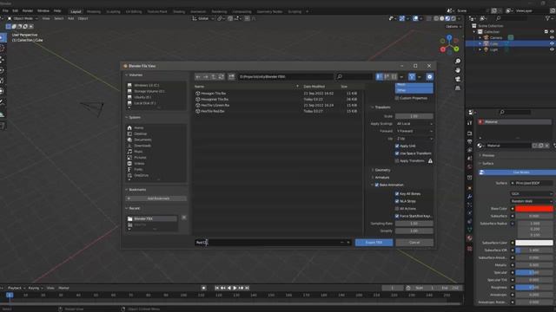Open Up axis dropdown
The width and height of the screenshot is (556, 312).
click(x=414, y=139)
